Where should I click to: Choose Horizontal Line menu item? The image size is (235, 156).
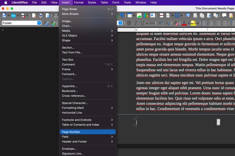pyautogui.click(x=88, y=113)
